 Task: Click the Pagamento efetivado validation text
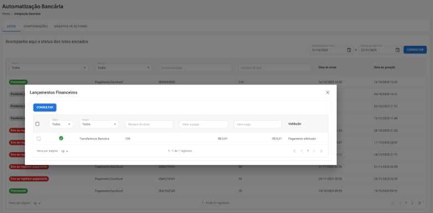coord(302,139)
